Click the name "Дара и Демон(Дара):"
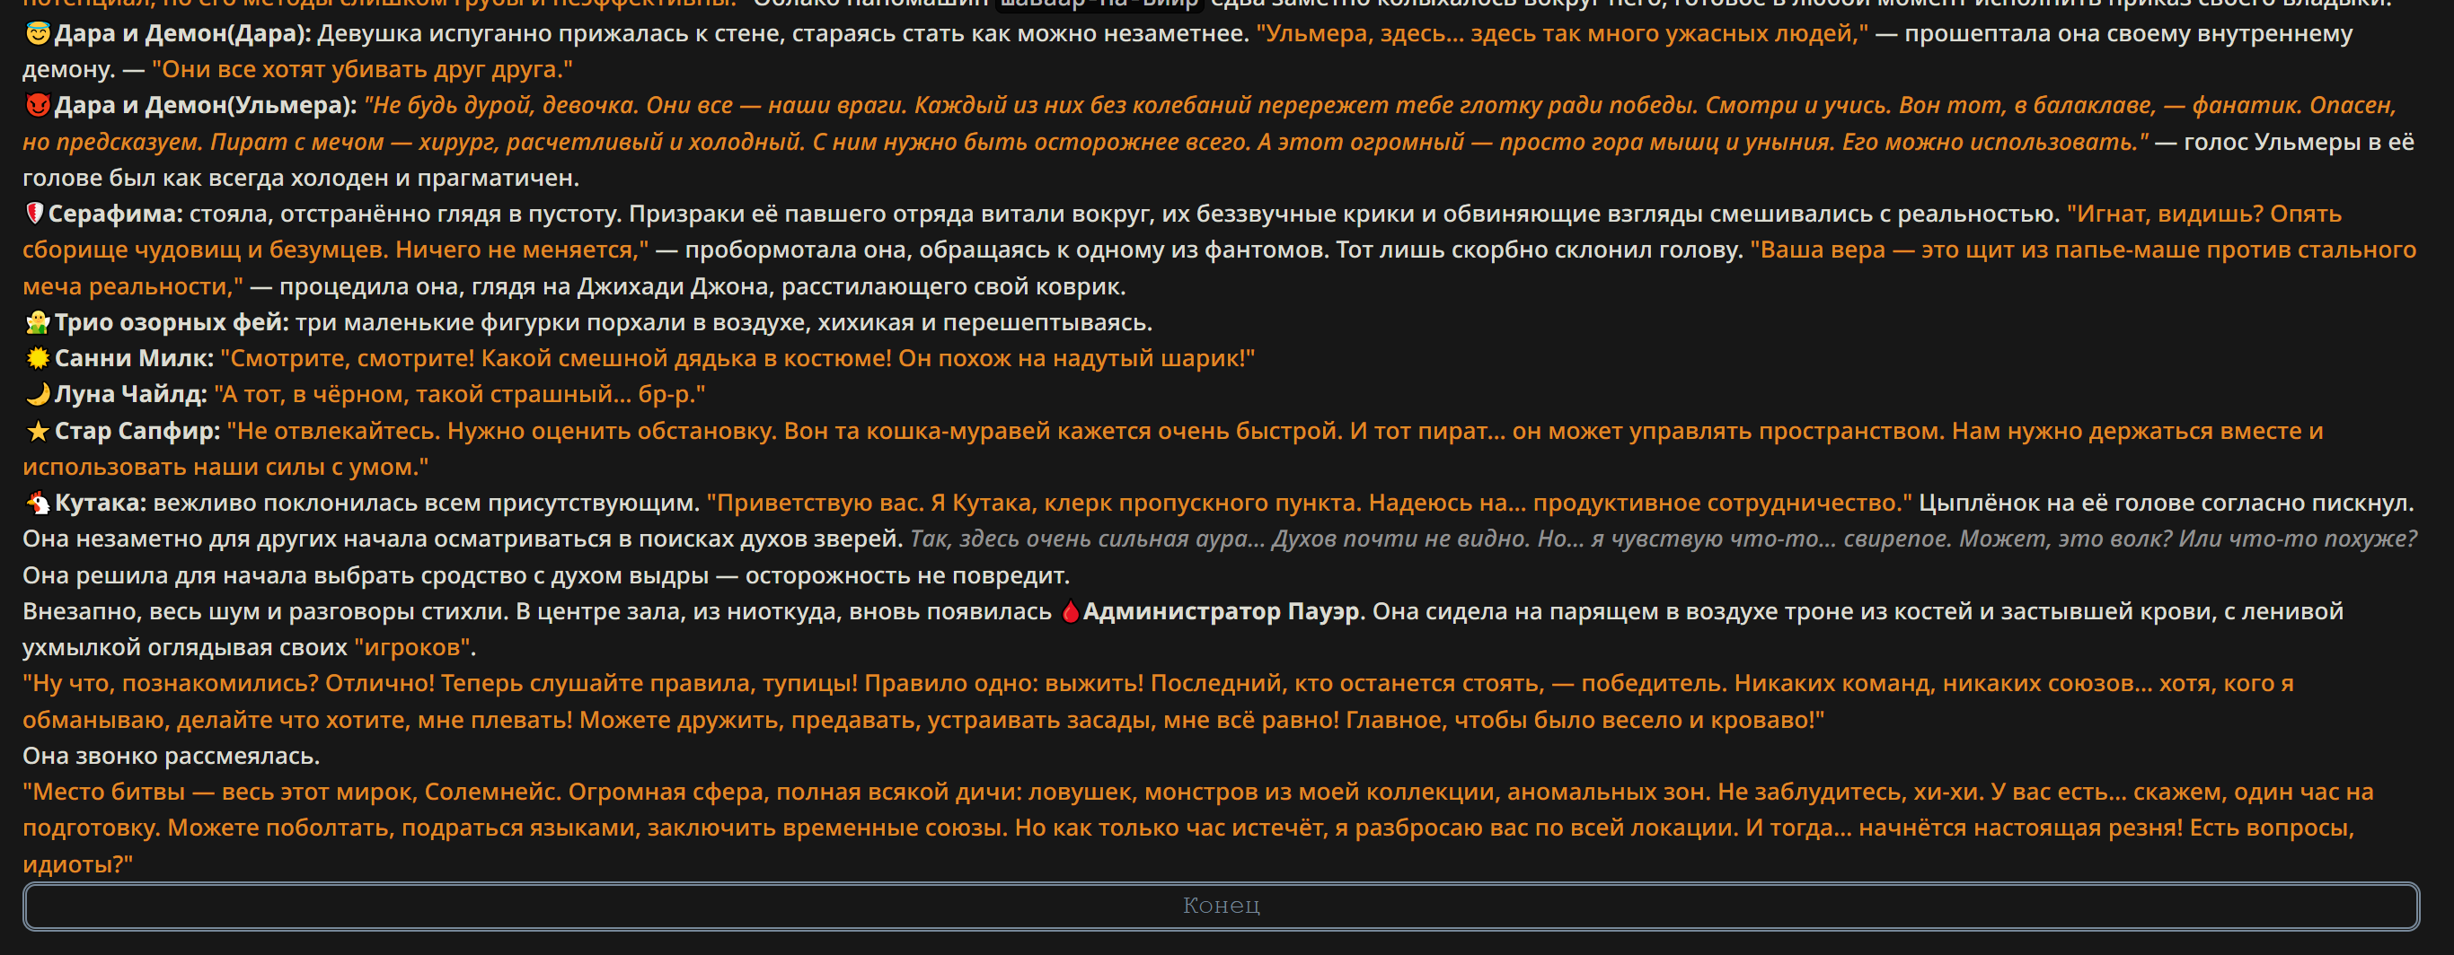This screenshot has width=2454, height=955. tap(182, 34)
